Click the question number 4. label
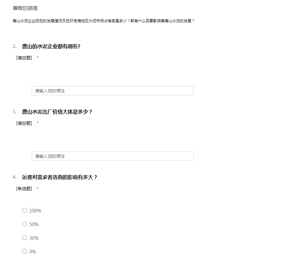 (x=15, y=177)
